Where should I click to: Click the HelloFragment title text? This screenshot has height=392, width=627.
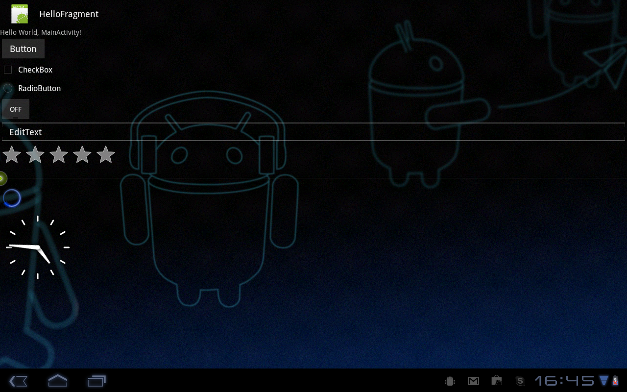(69, 14)
